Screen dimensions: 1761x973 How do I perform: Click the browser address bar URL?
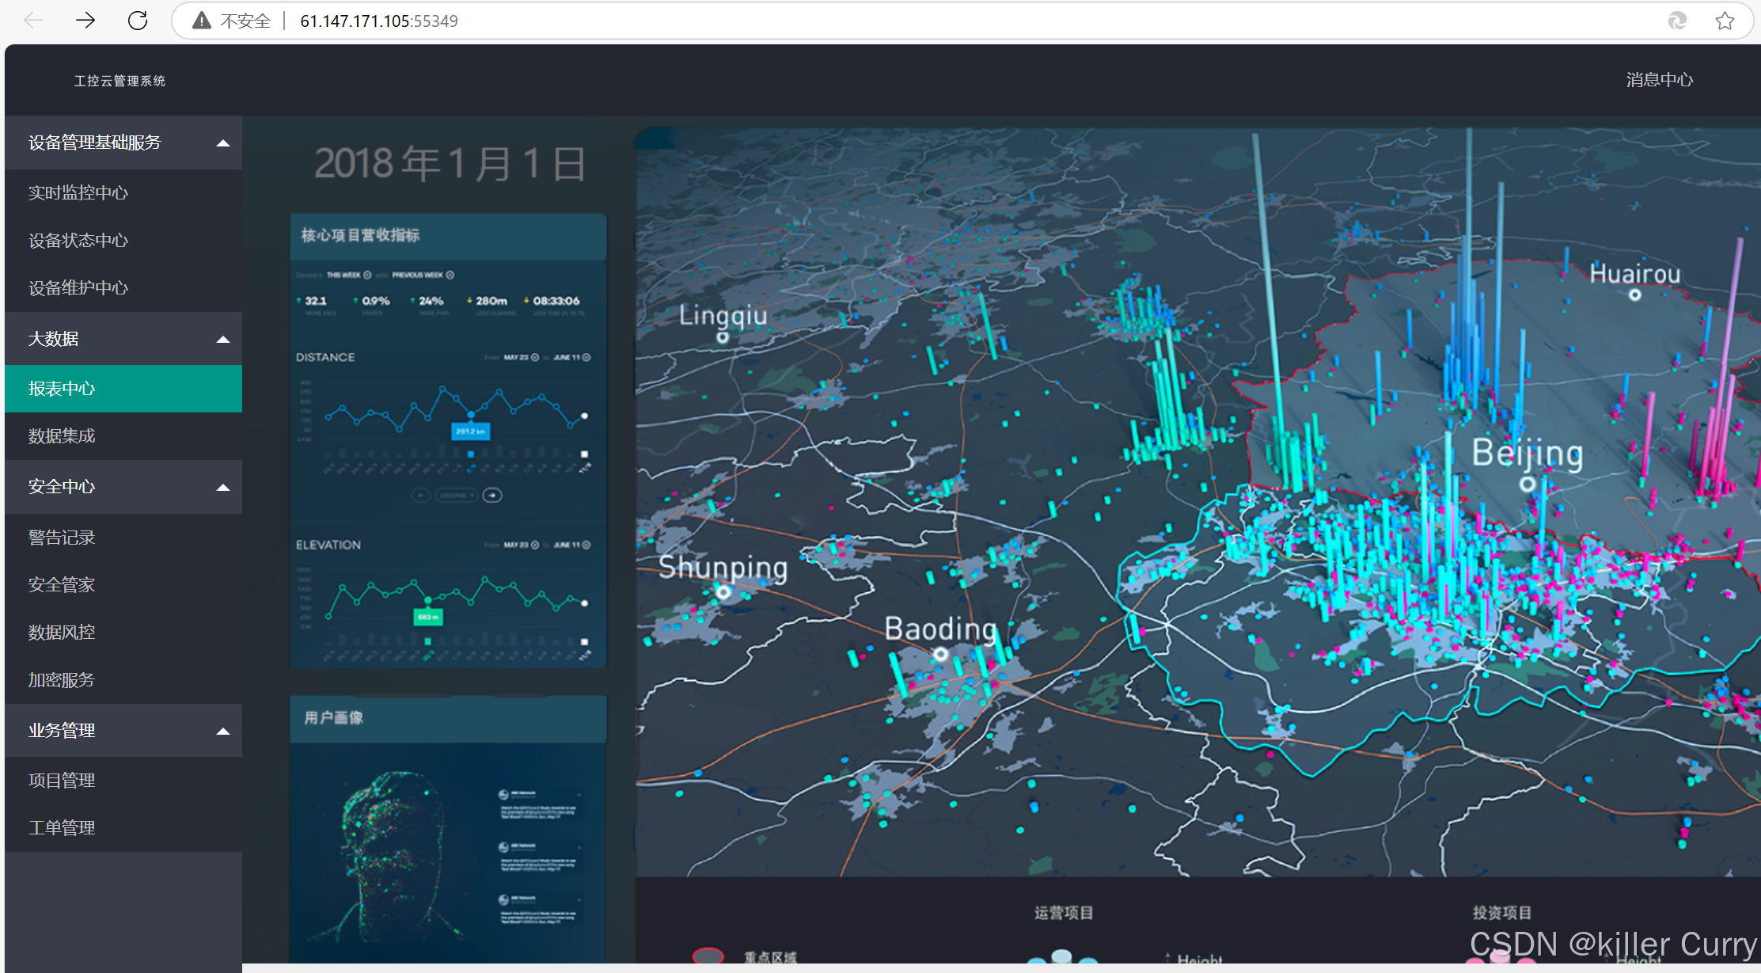click(x=378, y=21)
